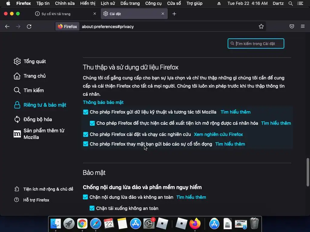Open Spotlight search in menu bar
The width and height of the screenshot is (310, 232).
click(x=291, y=3)
